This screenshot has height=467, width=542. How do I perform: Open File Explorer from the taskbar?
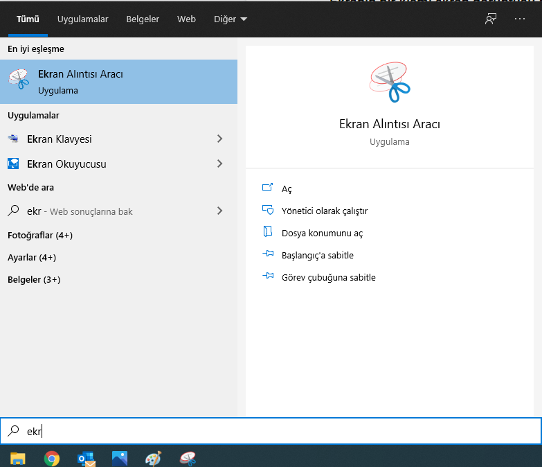pyautogui.click(x=17, y=459)
